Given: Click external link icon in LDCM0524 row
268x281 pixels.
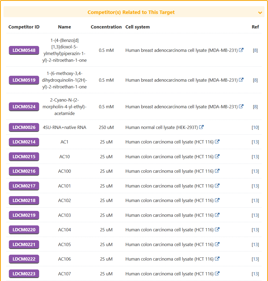Looking at the screenshot, I should tap(241, 106).
